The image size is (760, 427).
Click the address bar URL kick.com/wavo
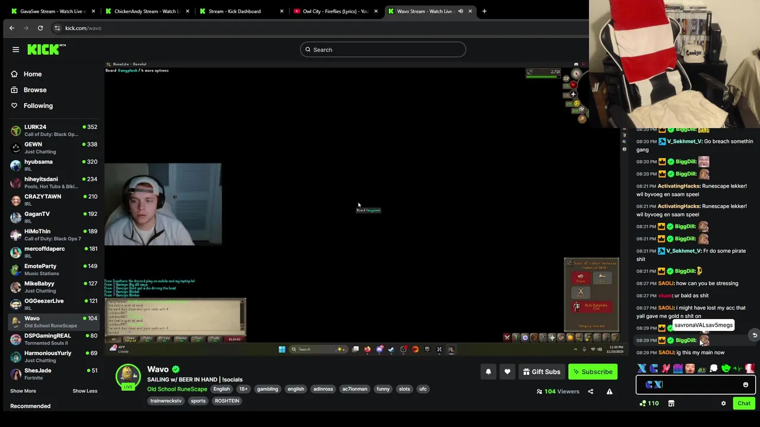pyautogui.click(x=83, y=28)
